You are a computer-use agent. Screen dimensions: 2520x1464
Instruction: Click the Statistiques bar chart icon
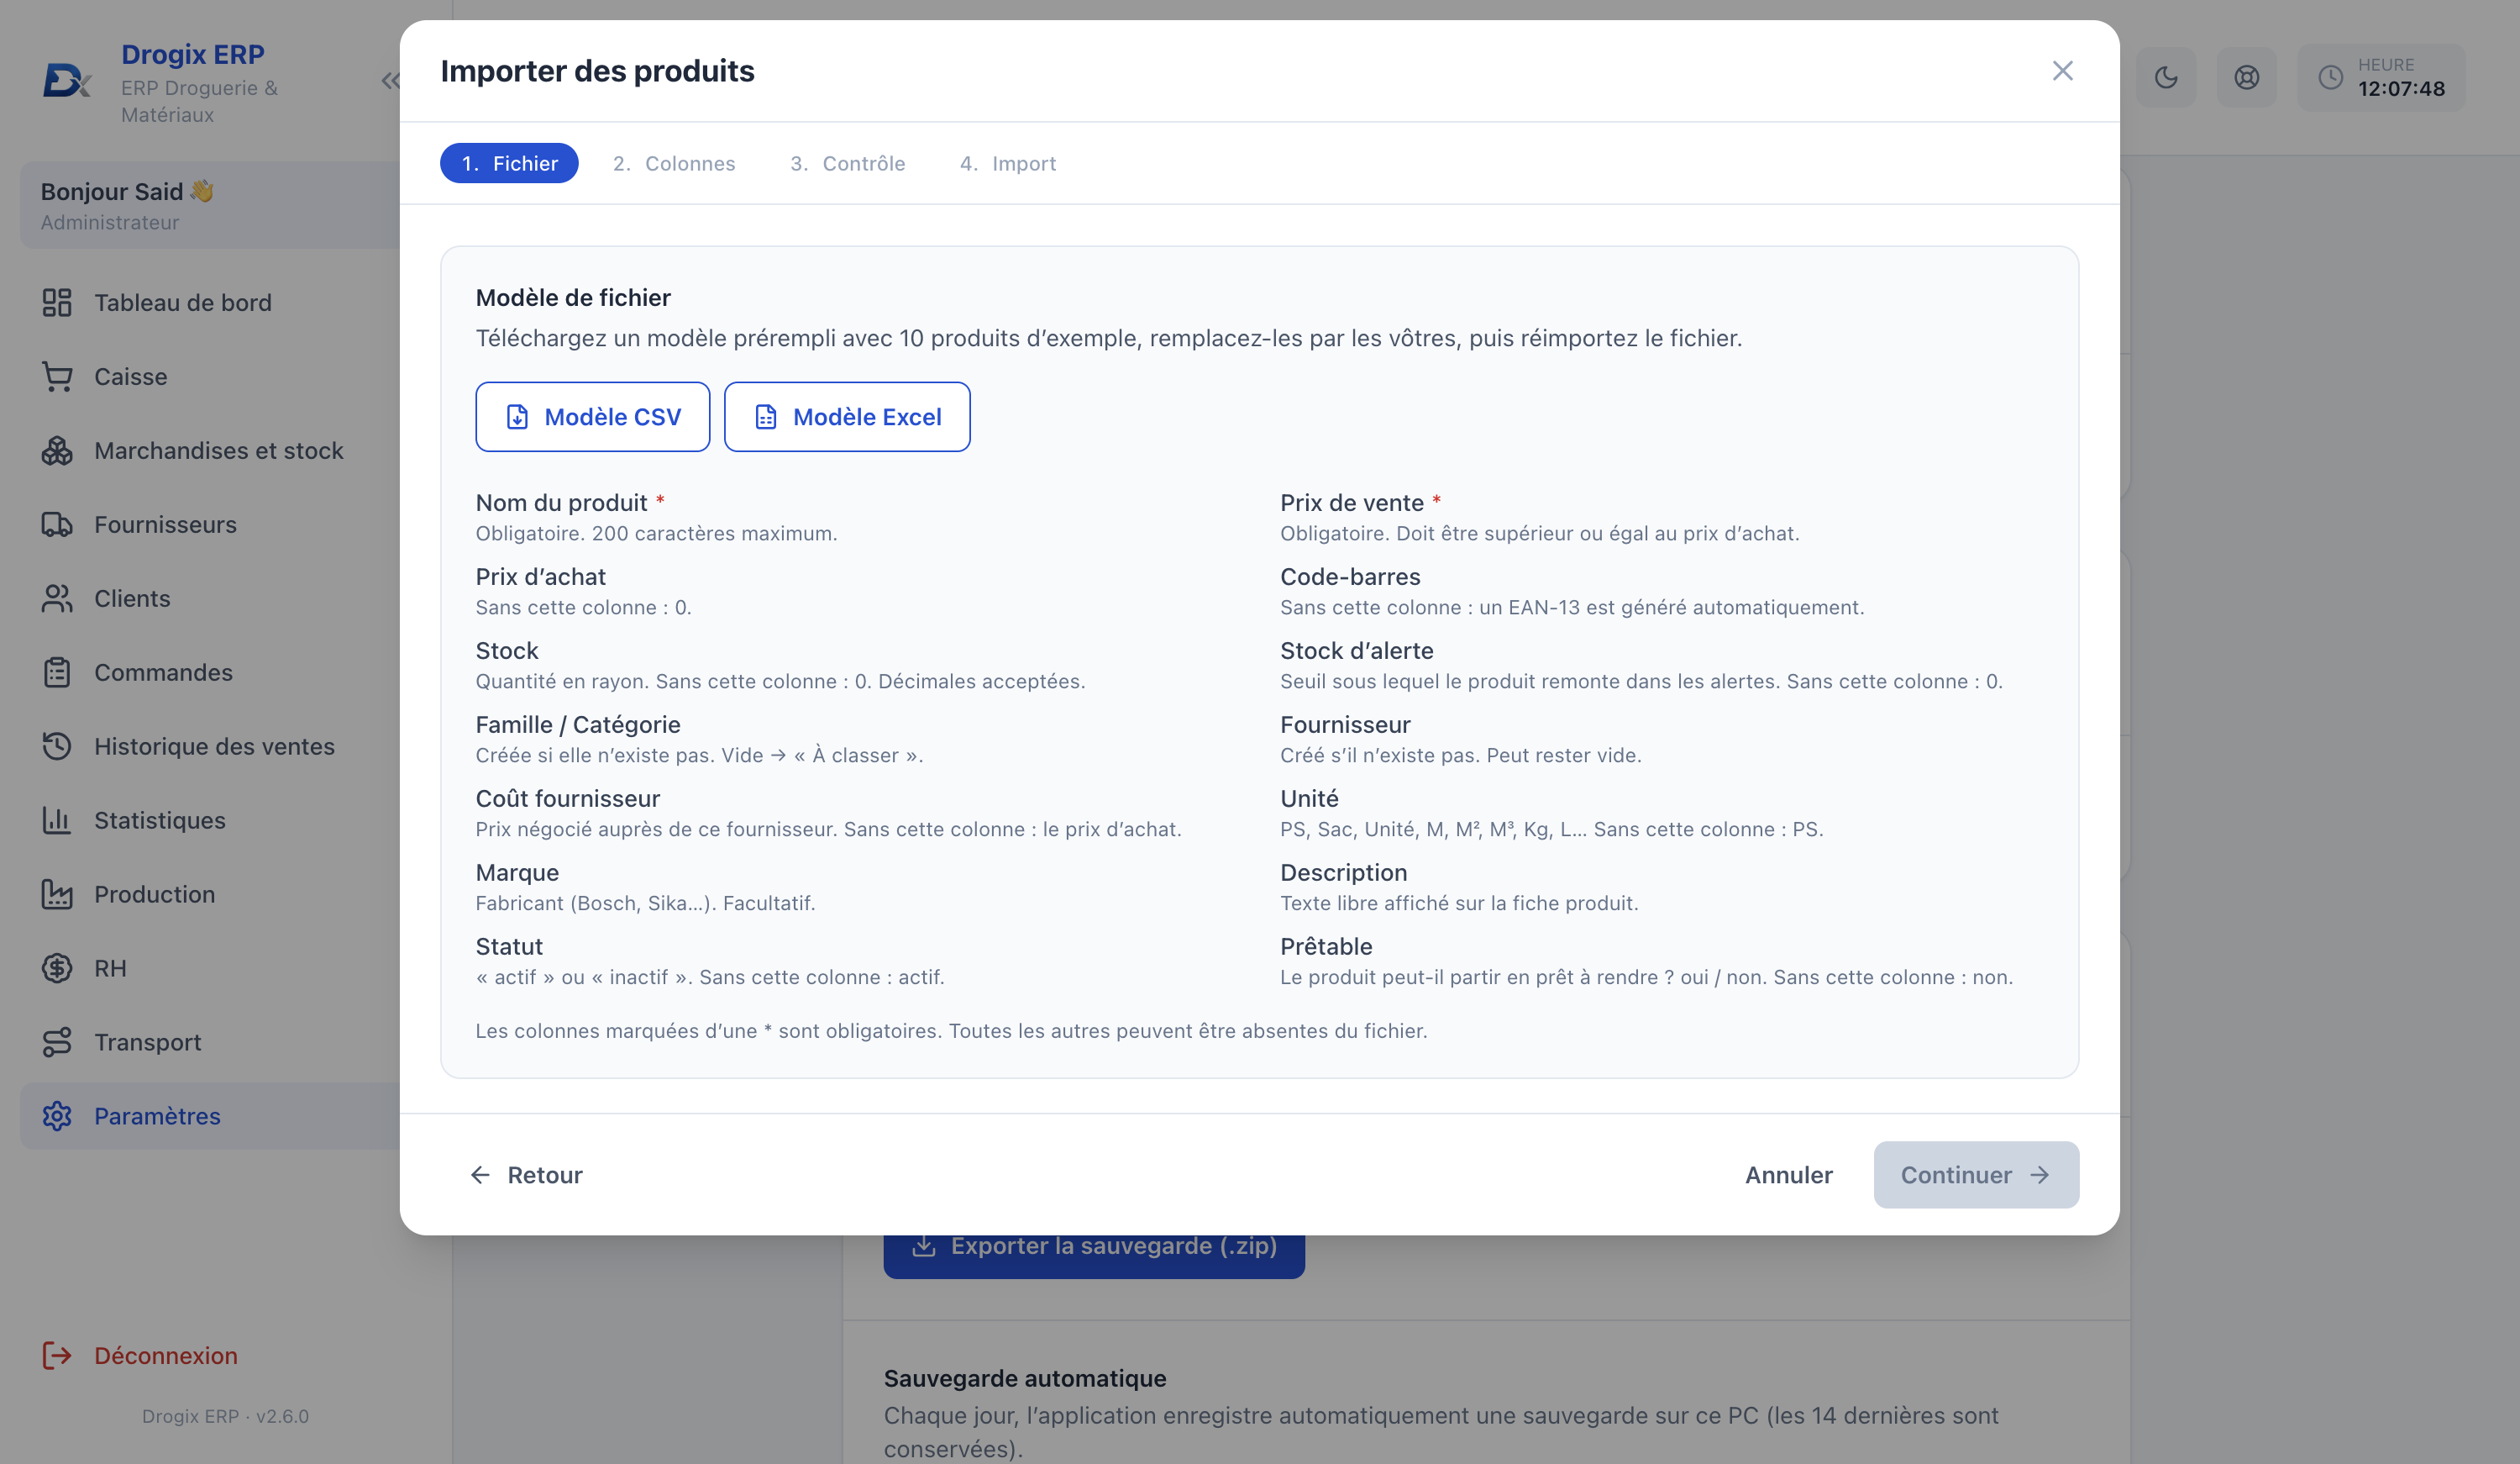(x=57, y=820)
